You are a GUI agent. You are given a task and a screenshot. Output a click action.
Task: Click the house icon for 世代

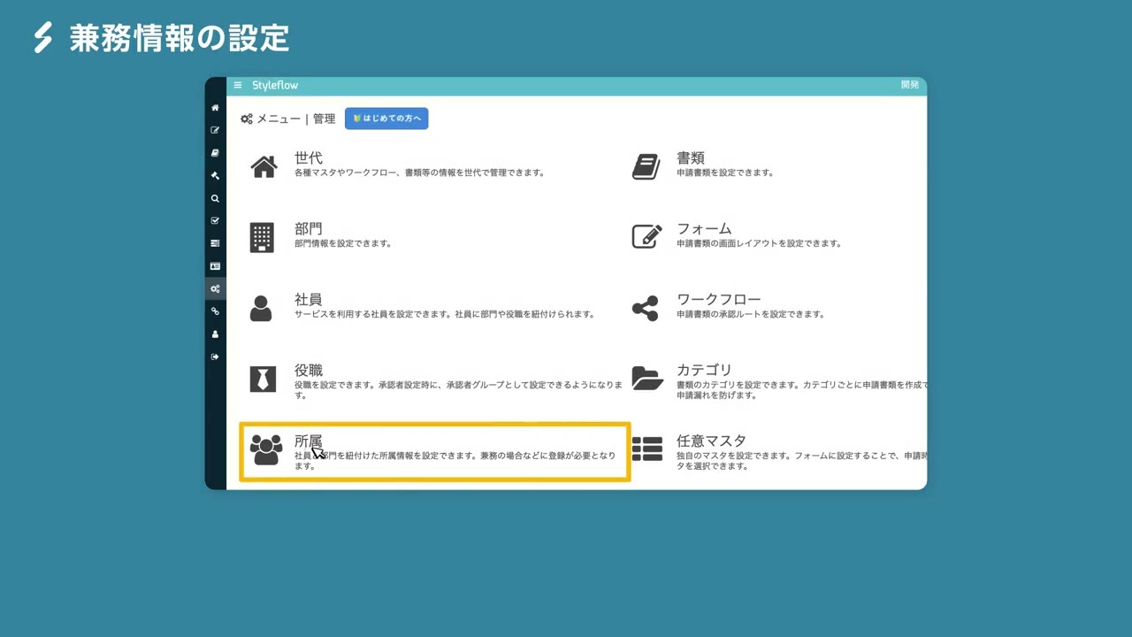[264, 166]
